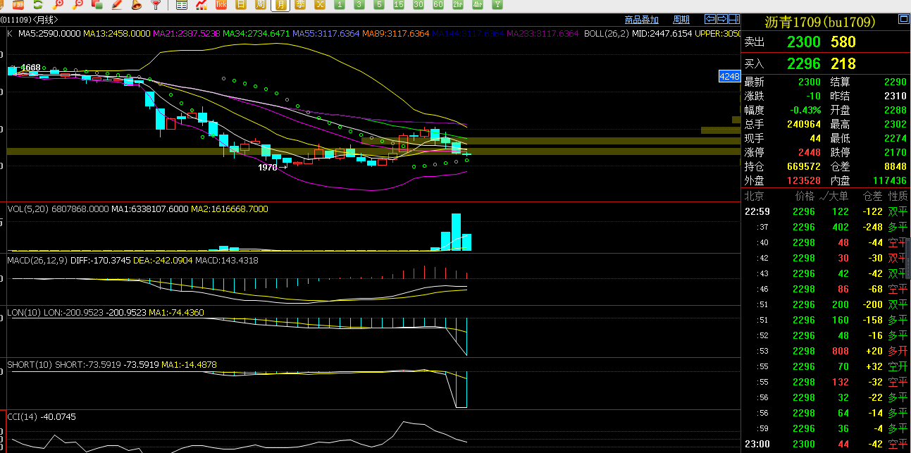911x453 pixels.
Task: Select the 22:59 trade row
Action: [x=826, y=211]
